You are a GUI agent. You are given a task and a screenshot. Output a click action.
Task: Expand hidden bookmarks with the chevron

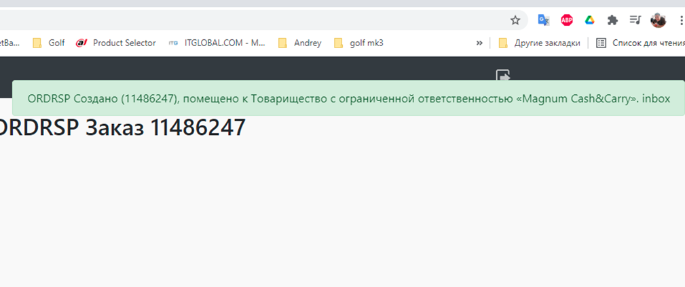point(479,43)
